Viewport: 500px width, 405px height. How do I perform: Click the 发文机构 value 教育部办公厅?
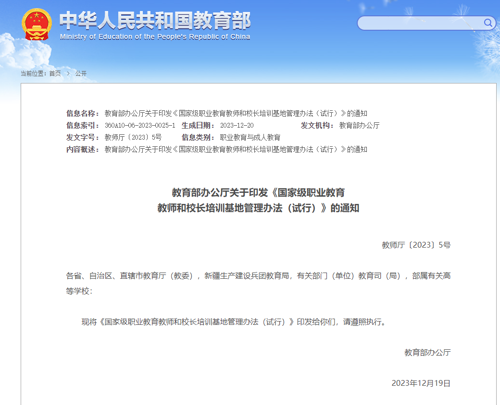tap(359, 125)
